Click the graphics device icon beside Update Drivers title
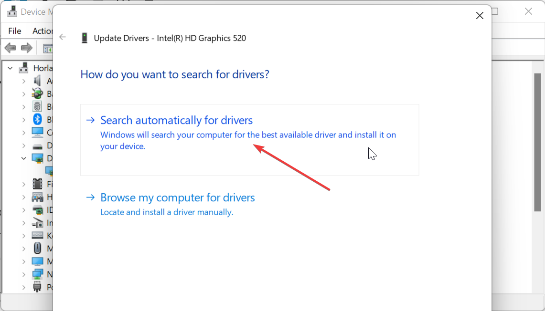The width and height of the screenshot is (545, 311). click(85, 38)
